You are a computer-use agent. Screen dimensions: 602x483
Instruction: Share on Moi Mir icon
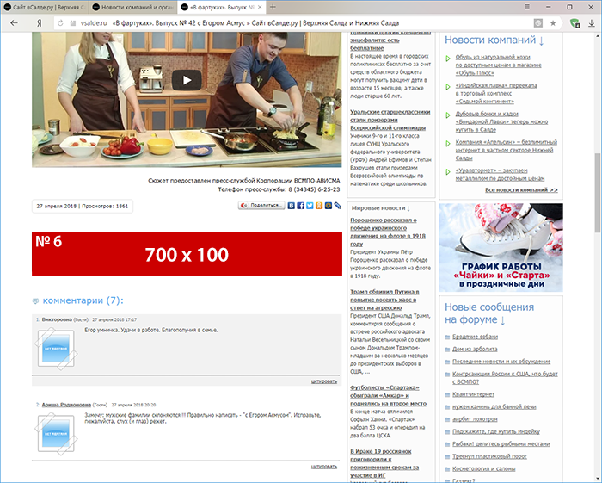pyautogui.click(x=329, y=206)
